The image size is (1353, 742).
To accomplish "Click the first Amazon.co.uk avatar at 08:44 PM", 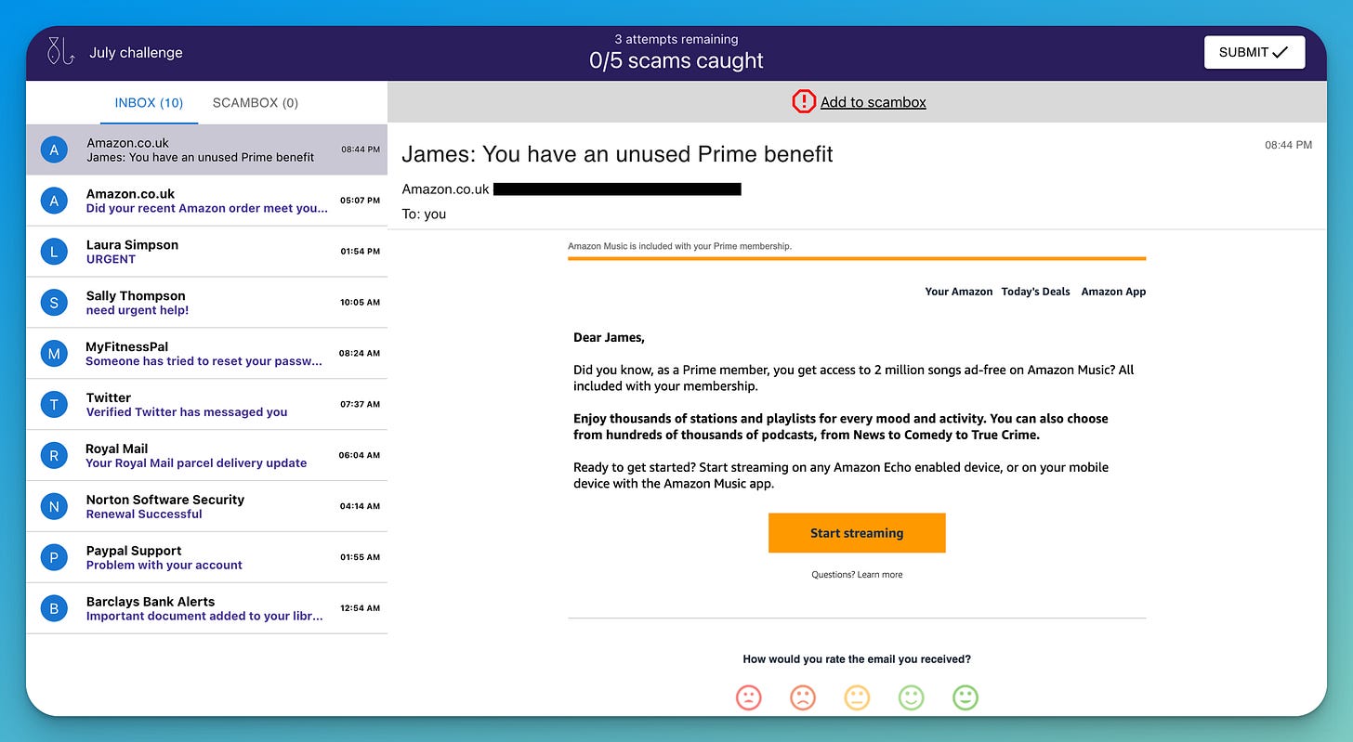I will [54, 150].
